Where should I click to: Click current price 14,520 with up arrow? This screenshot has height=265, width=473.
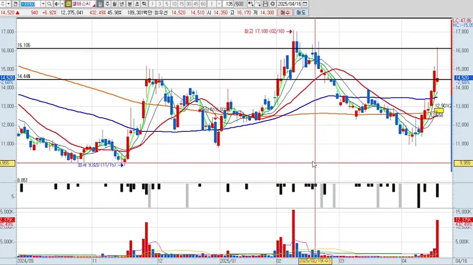pos(10,12)
